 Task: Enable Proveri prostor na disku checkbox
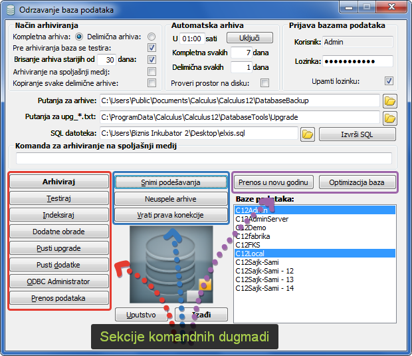tap(264, 83)
